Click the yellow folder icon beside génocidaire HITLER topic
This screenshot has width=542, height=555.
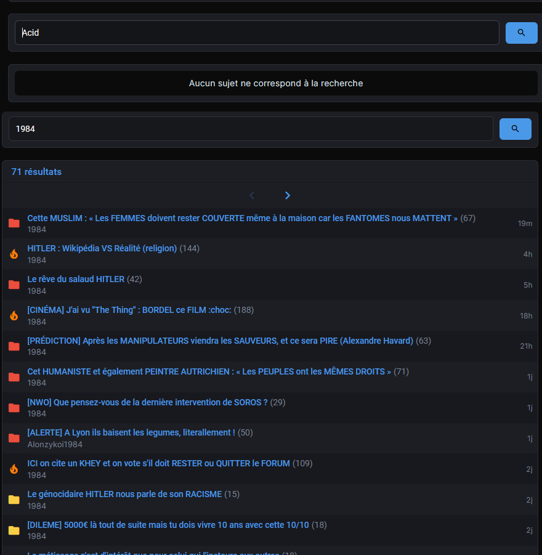(x=14, y=500)
